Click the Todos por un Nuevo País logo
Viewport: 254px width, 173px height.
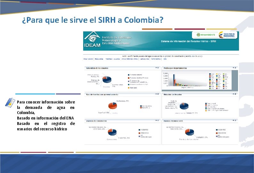click(x=226, y=35)
